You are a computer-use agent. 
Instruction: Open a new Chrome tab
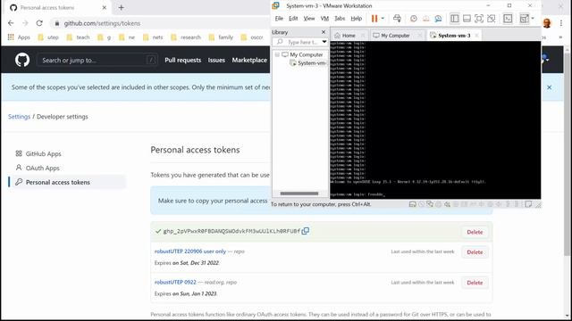coord(122,7)
